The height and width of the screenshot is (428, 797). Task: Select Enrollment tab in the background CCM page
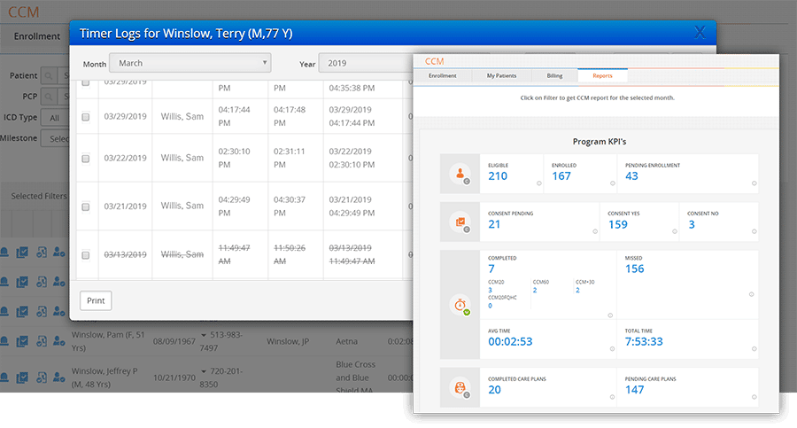36,36
